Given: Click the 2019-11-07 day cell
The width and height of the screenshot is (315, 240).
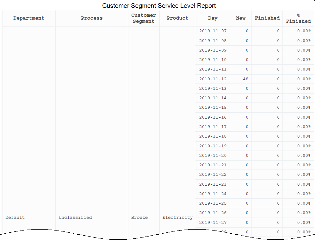Looking at the screenshot, I should click(x=213, y=31).
